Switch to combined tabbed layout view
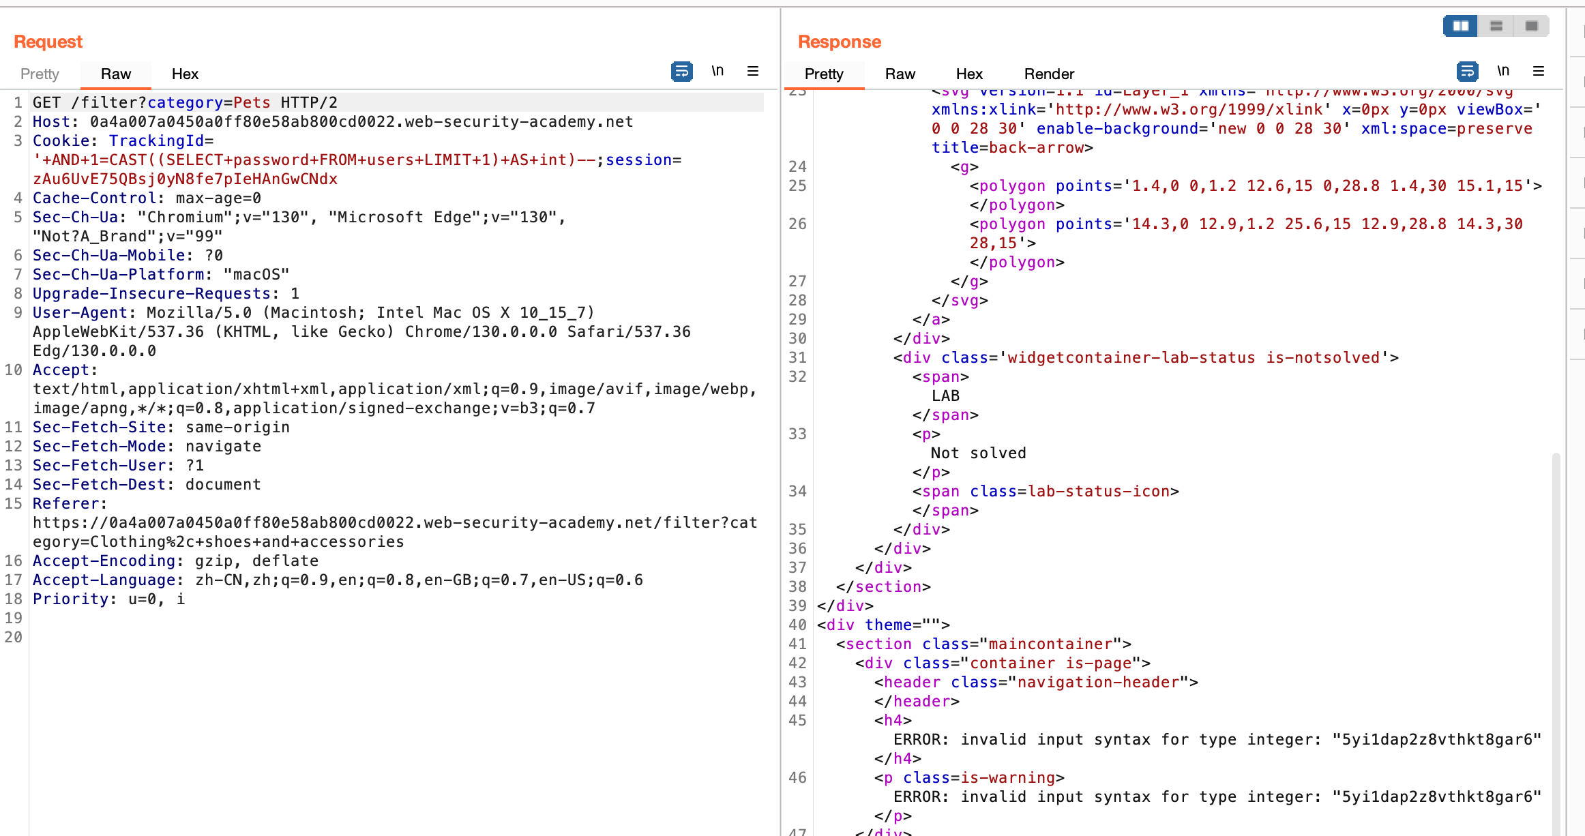 coord(1532,26)
